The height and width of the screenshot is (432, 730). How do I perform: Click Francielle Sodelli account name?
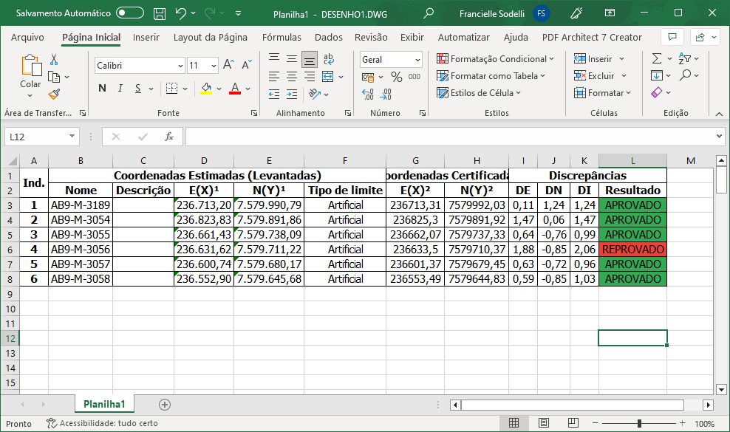click(x=491, y=13)
